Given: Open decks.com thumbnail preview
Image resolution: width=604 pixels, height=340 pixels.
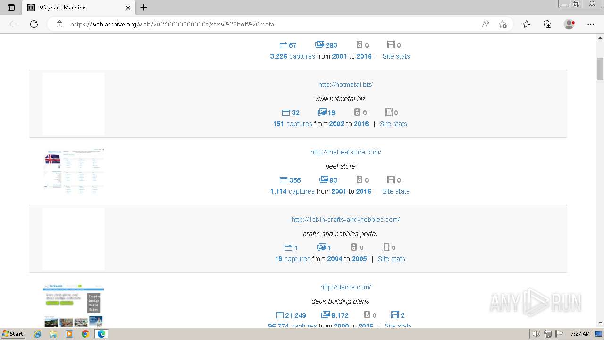Looking at the screenshot, I should (74, 306).
